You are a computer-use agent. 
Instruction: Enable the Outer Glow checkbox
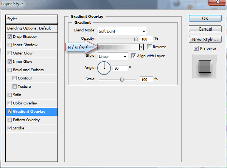pyautogui.click(x=10, y=53)
